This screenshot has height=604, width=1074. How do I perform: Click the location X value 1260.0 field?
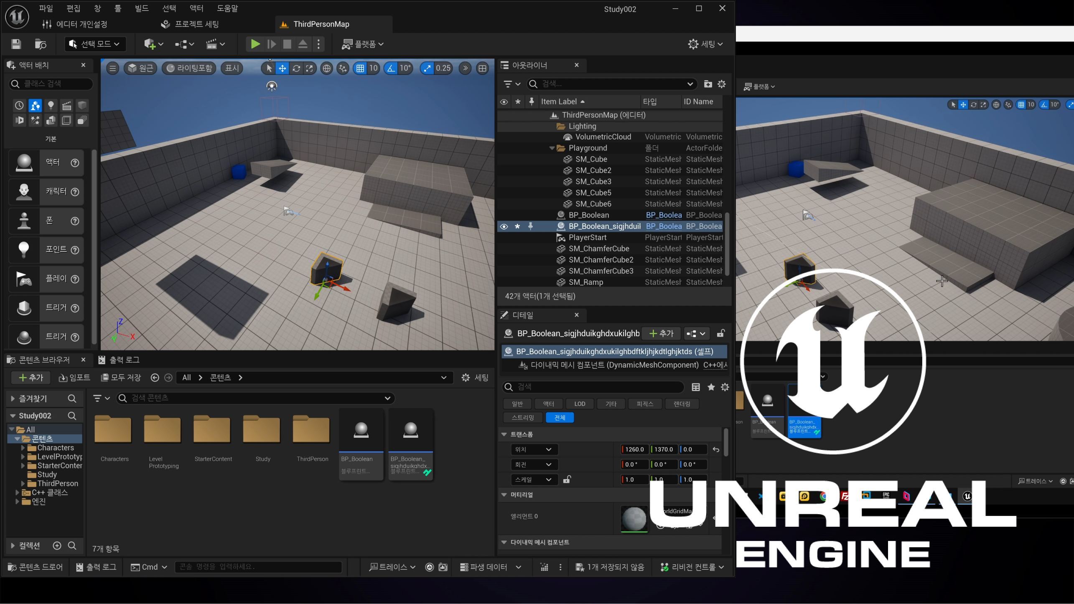[634, 450]
